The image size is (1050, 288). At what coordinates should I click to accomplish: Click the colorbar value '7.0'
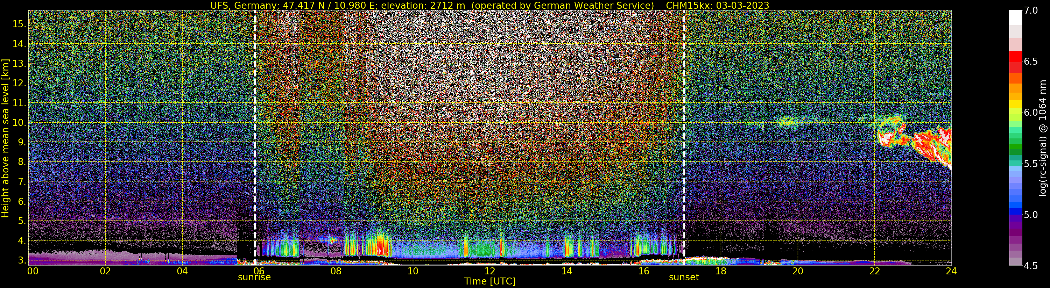coord(1031,10)
